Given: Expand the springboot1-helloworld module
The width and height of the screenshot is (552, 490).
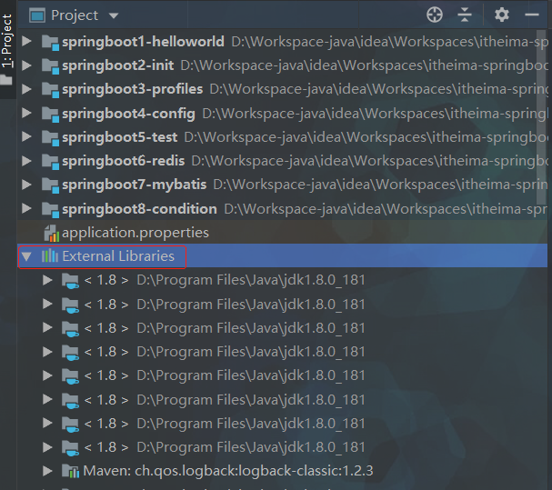Looking at the screenshot, I should point(26,41).
